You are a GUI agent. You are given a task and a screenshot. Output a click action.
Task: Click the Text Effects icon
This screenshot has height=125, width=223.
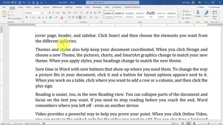click(50, 17)
